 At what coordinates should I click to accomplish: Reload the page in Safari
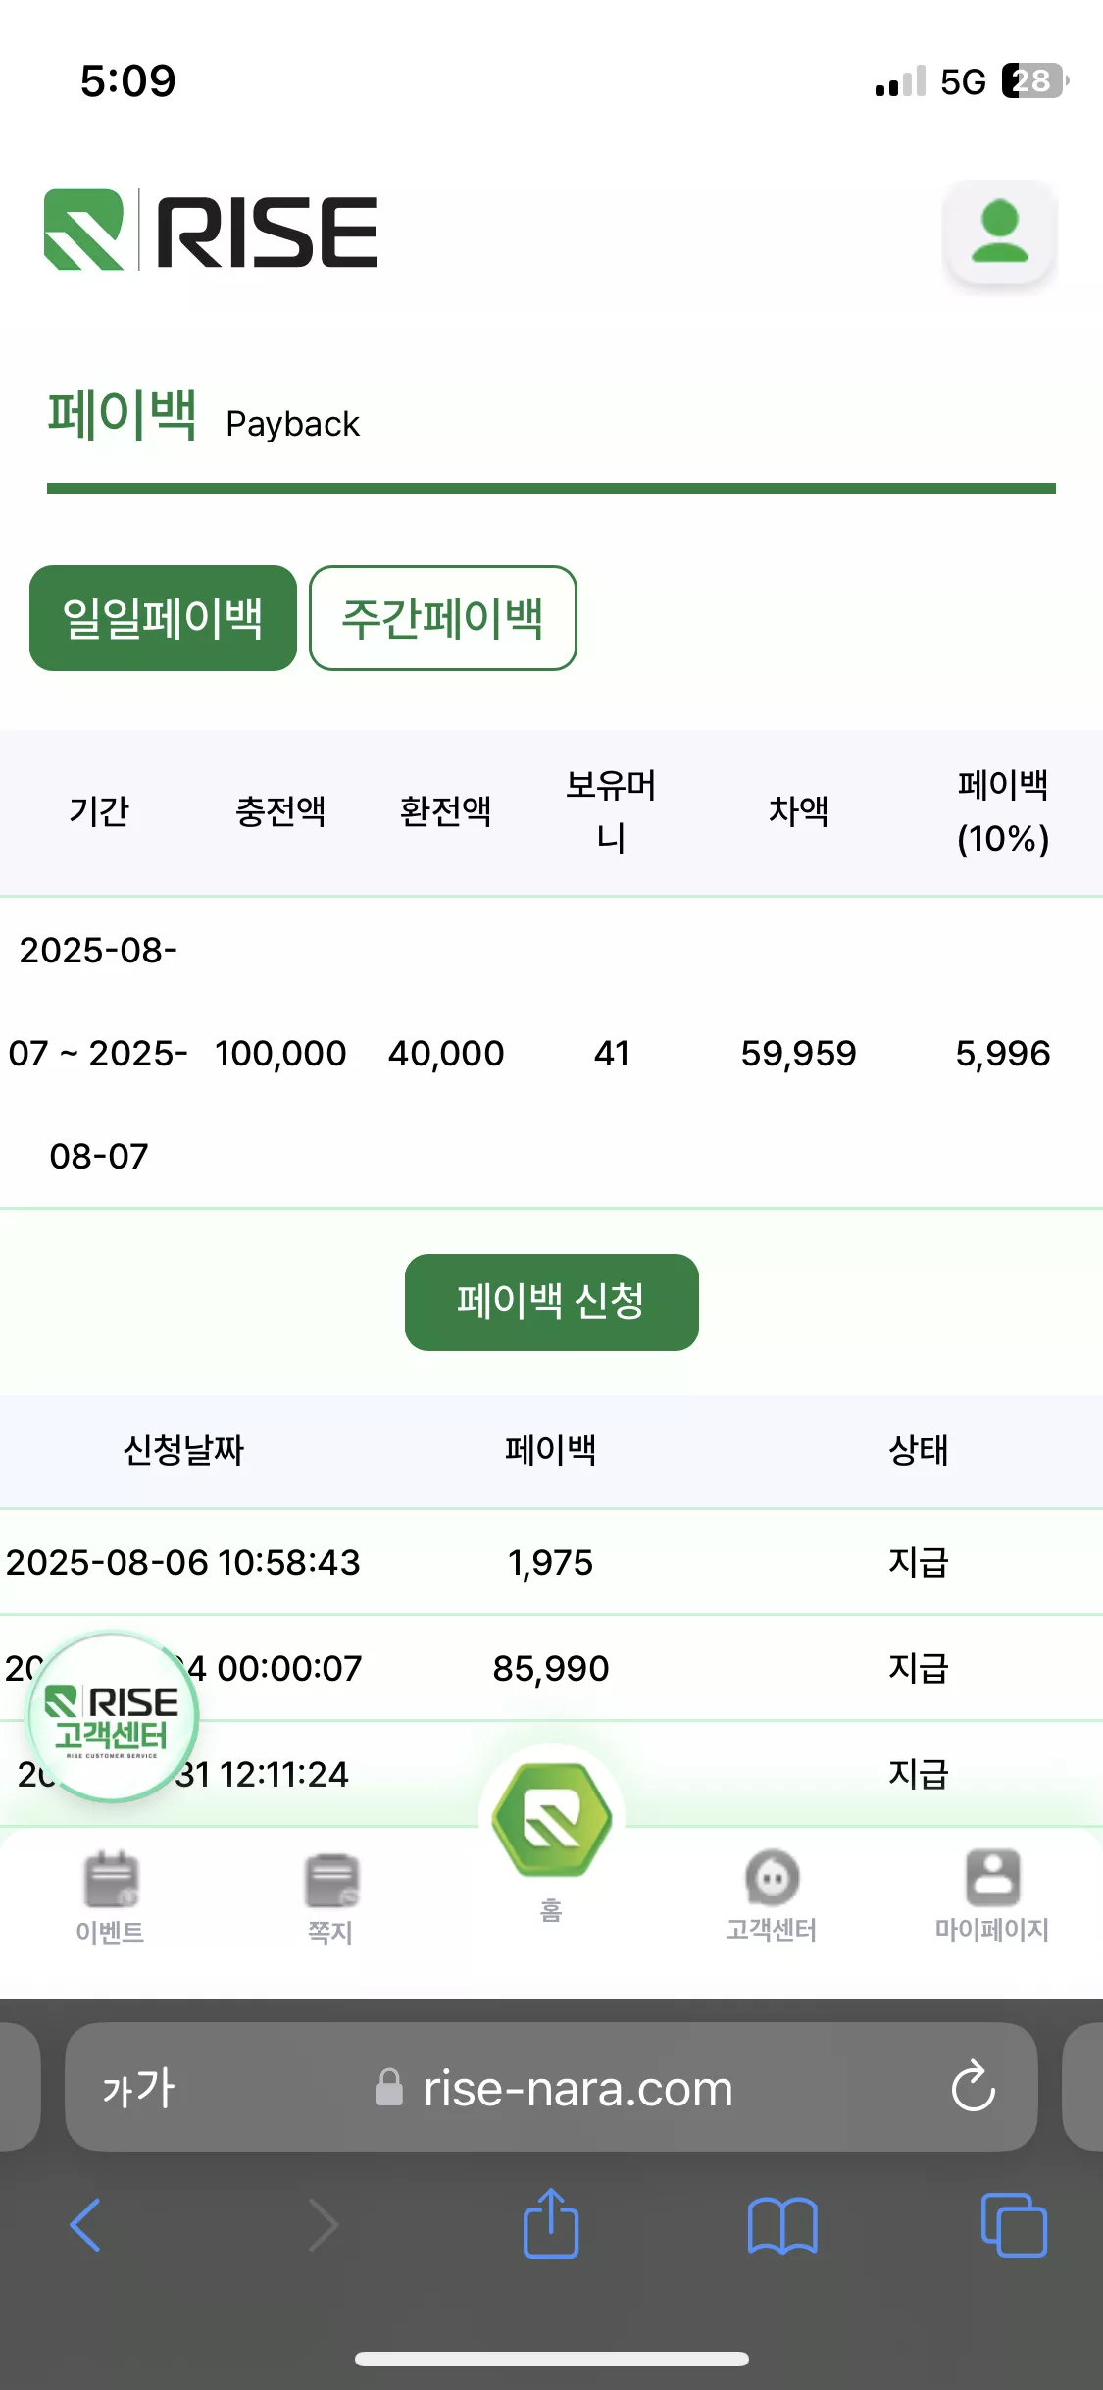point(973,2087)
